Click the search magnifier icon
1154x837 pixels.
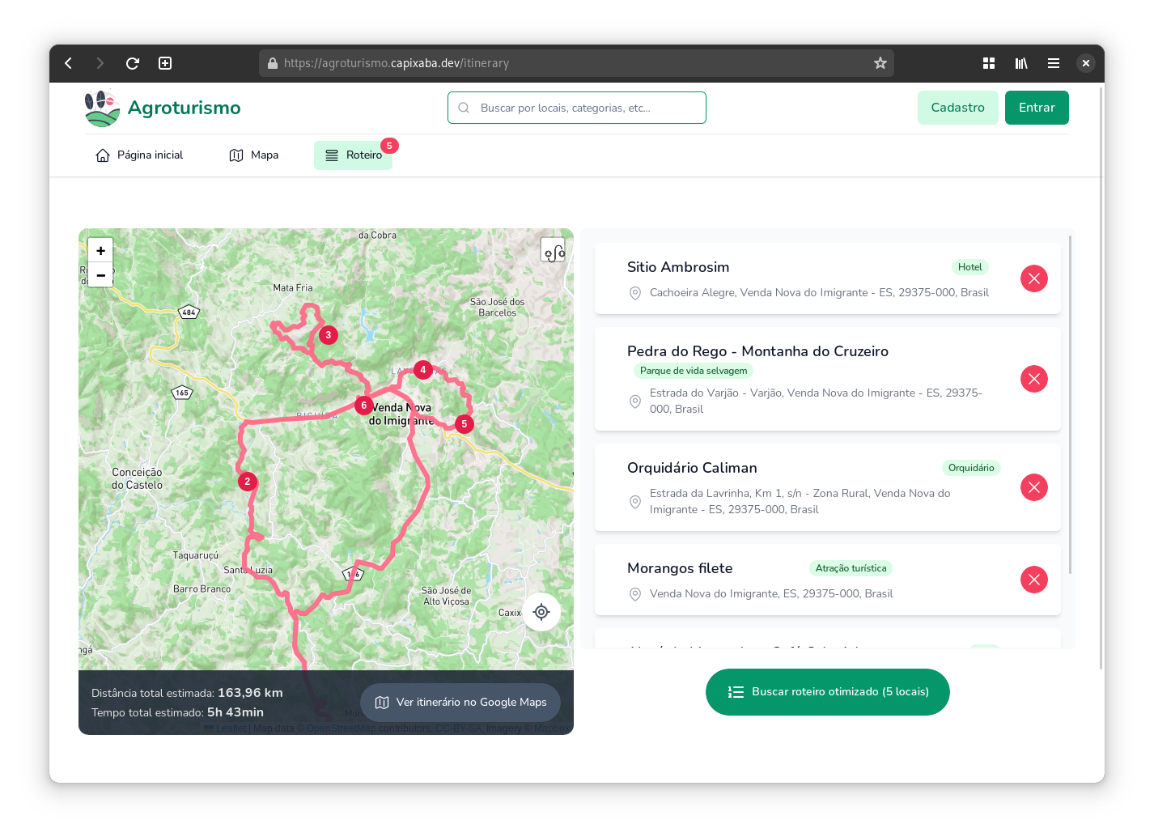tap(464, 108)
